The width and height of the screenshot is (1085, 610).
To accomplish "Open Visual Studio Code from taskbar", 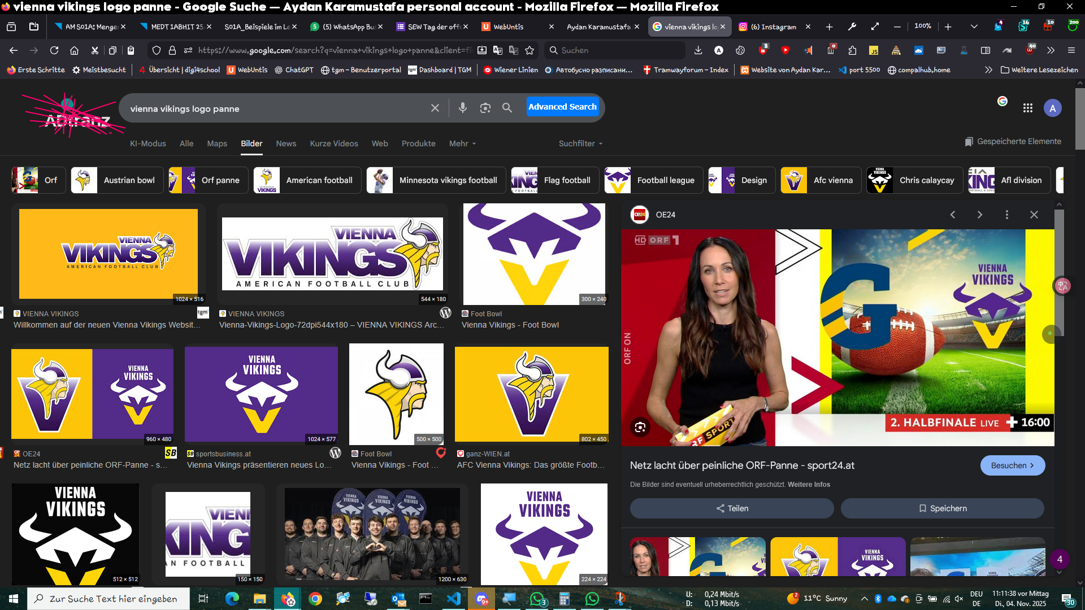I will (x=454, y=599).
